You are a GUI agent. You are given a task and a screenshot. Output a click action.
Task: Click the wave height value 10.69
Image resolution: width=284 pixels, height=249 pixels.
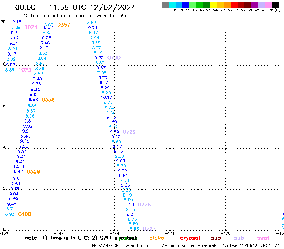pyautogui.click(x=12, y=199)
